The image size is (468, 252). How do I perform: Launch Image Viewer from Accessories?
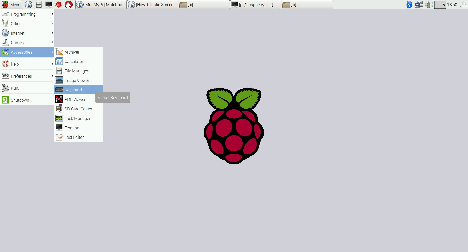pyautogui.click(x=79, y=80)
